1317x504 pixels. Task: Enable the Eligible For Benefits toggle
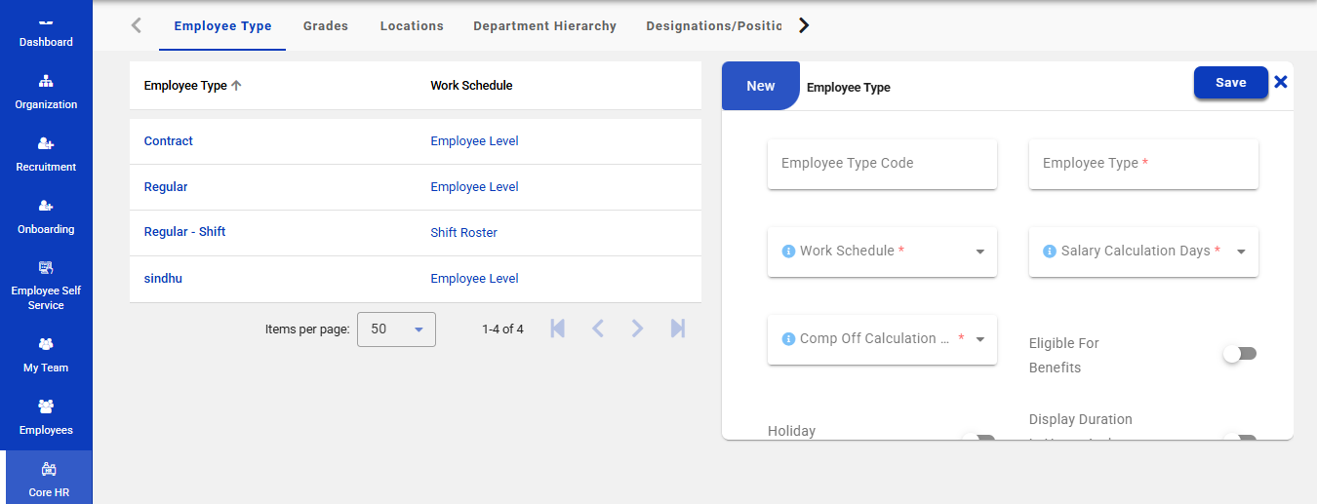pyautogui.click(x=1240, y=354)
